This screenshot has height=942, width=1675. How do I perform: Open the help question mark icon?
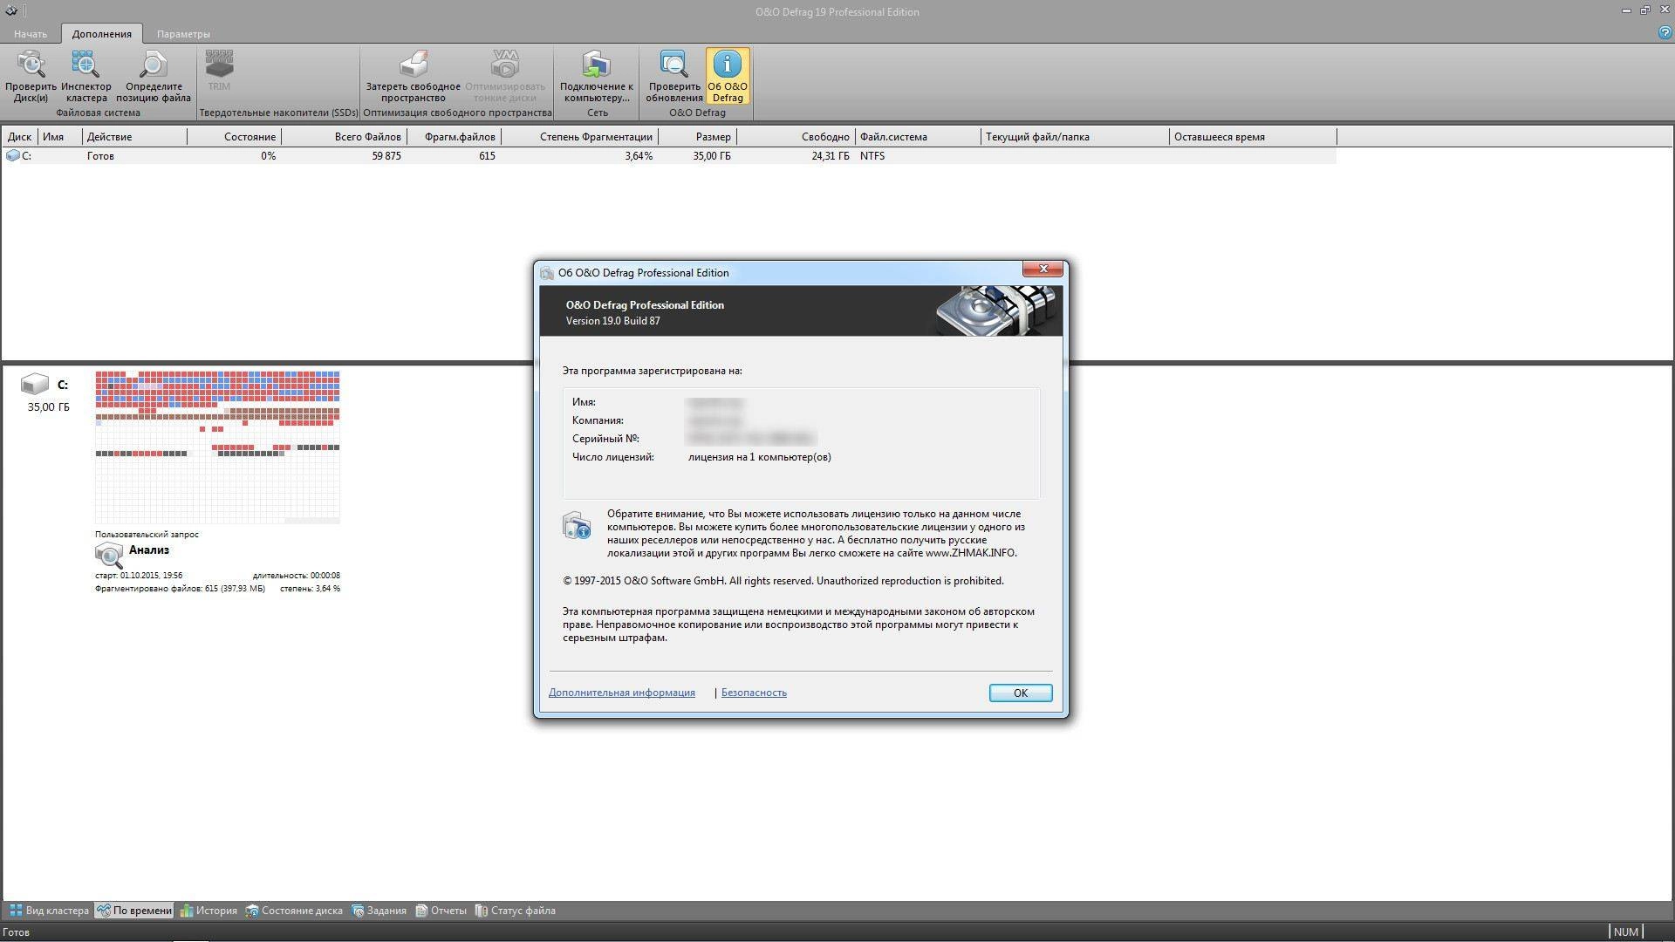(x=1665, y=32)
